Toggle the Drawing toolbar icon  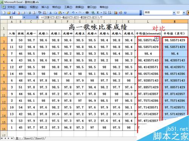pos(121,13)
